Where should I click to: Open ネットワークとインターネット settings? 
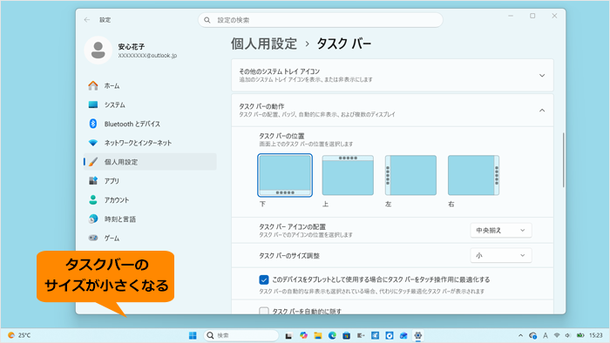pyautogui.click(x=150, y=143)
